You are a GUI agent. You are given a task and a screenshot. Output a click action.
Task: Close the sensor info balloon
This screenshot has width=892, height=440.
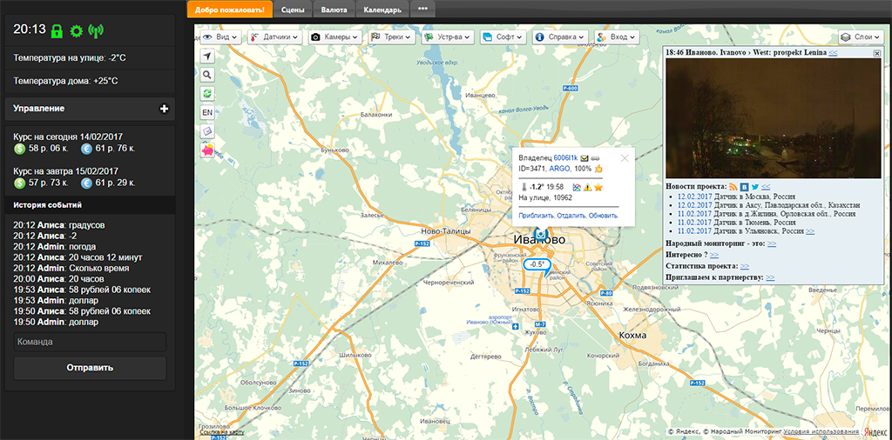[625, 158]
